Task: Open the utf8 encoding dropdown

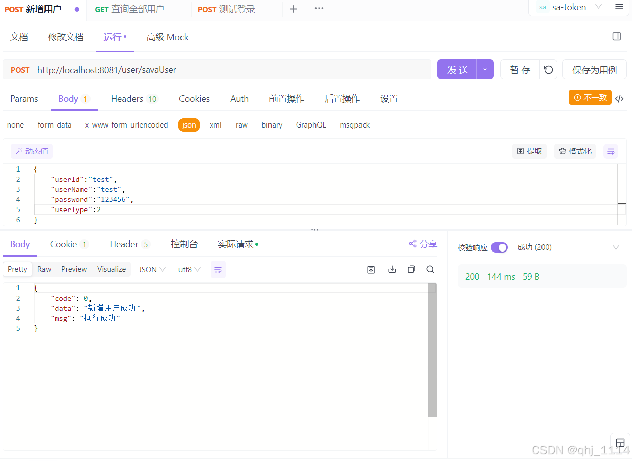Action: [x=189, y=269]
